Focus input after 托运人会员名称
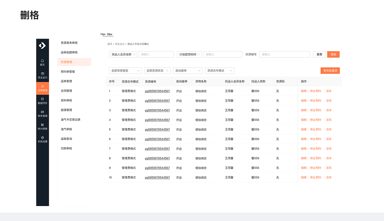This screenshot has height=221, width=384. pos(156,54)
